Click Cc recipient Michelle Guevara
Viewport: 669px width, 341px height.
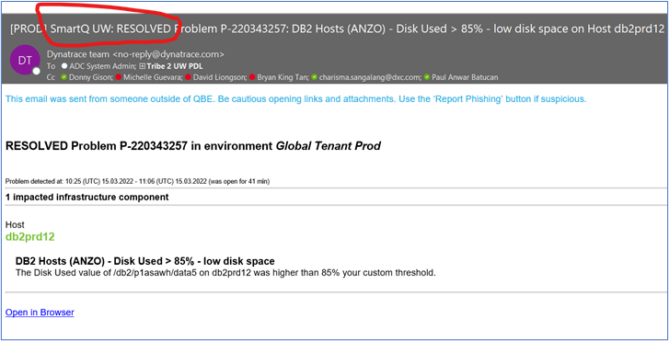pyautogui.click(x=153, y=77)
